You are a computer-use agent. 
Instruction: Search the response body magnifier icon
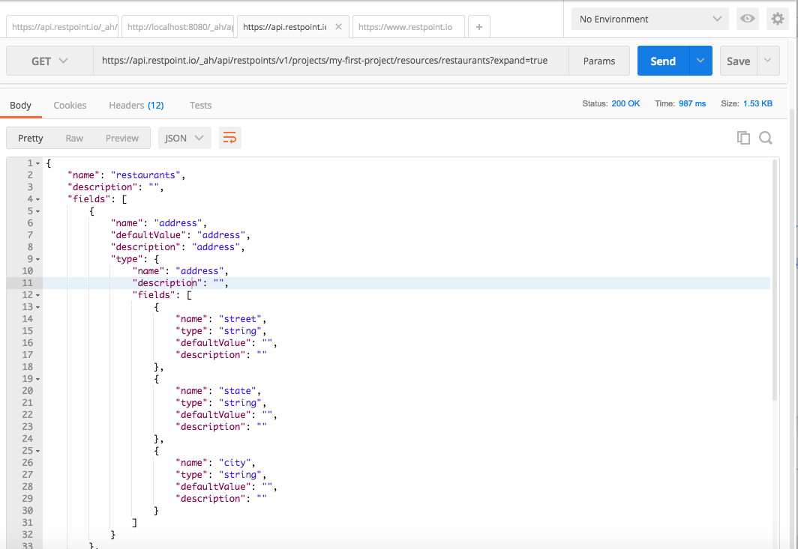[766, 138]
